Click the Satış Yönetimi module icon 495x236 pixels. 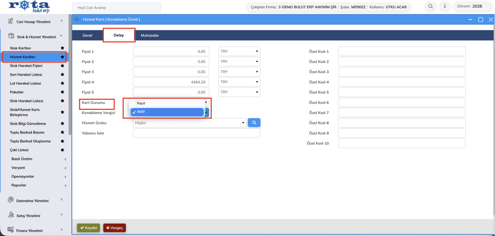pos(11,215)
